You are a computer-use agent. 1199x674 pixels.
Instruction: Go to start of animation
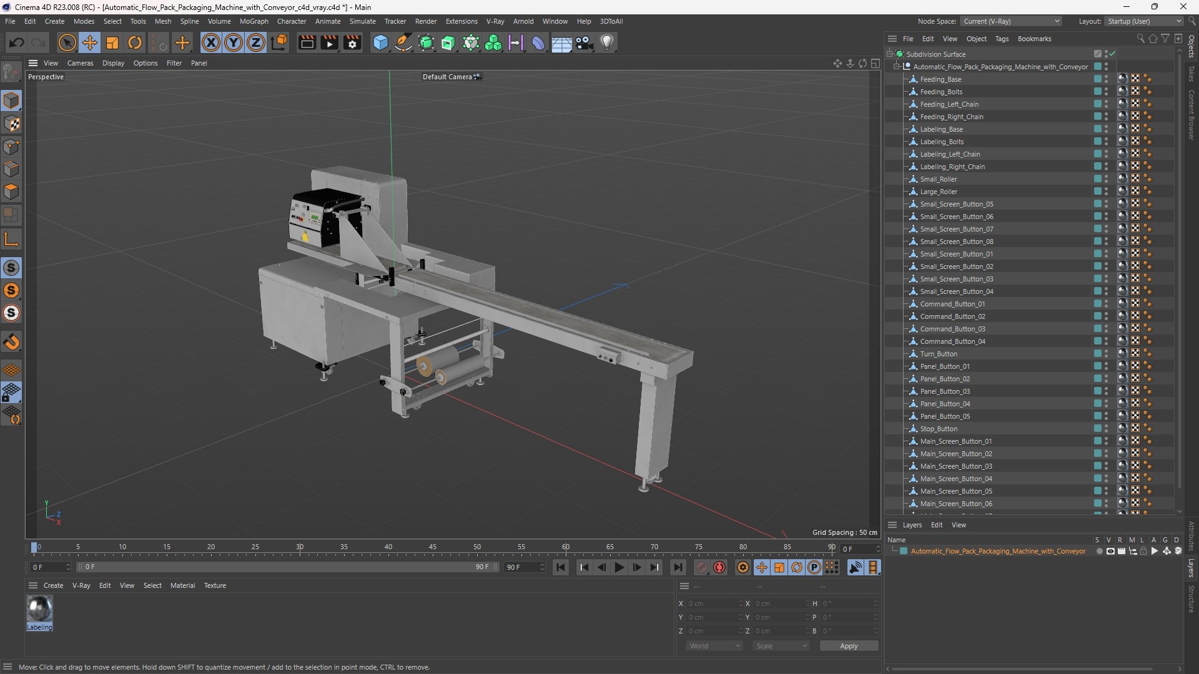point(561,567)
